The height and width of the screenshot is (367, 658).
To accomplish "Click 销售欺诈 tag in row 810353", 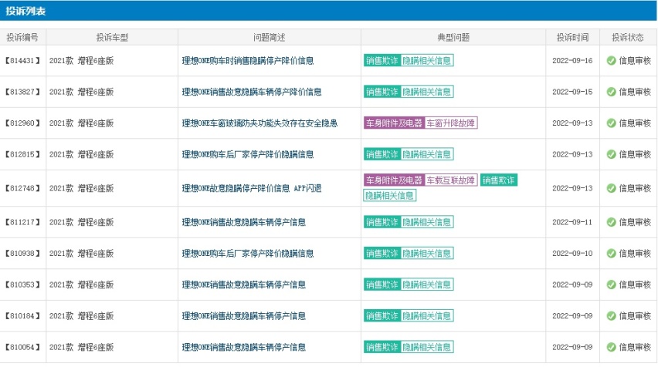I will (382, 285).
